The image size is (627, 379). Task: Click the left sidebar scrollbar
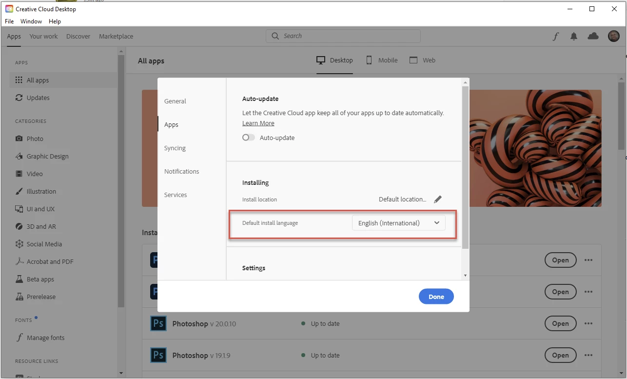pyautogui.click(x=121, y=180)
